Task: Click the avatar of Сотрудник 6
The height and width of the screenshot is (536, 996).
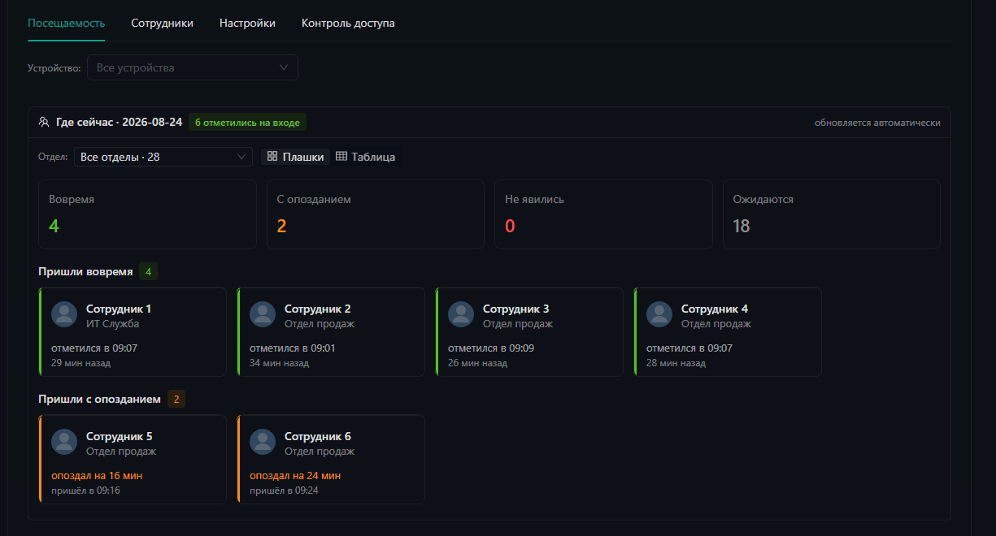Action: click(263, 442)
